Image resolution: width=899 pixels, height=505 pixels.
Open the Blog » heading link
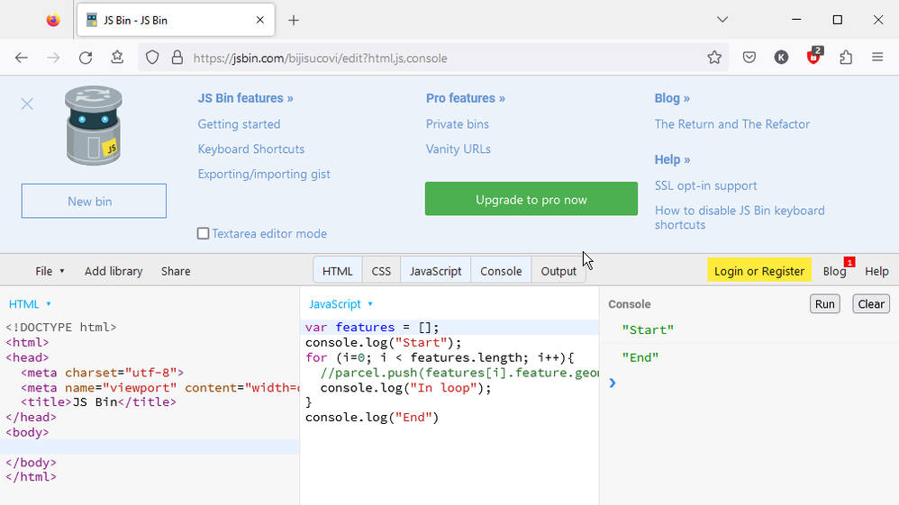pyautogui.click(x=672, y=98)
